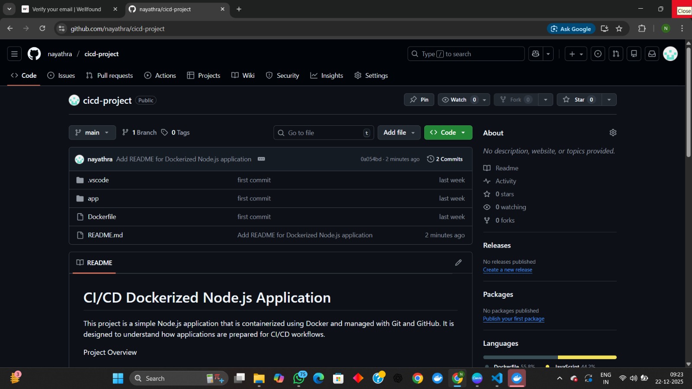
Task: Go back to the previous page
Action: tap(10, 29)
